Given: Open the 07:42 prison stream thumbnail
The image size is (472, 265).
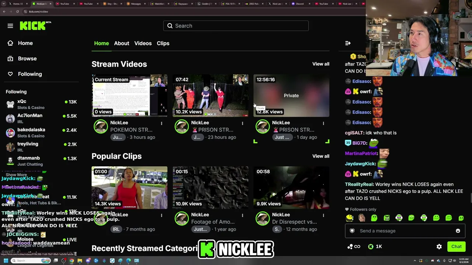Looking at the screenshot, I should click(211, 96).
